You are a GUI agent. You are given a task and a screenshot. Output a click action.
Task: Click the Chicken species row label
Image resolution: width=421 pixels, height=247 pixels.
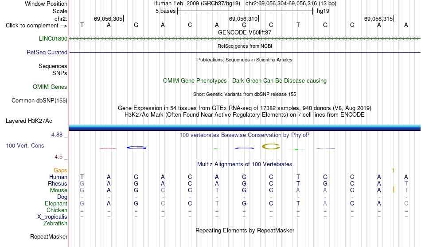pyautogui.click(x=57, y=210)
